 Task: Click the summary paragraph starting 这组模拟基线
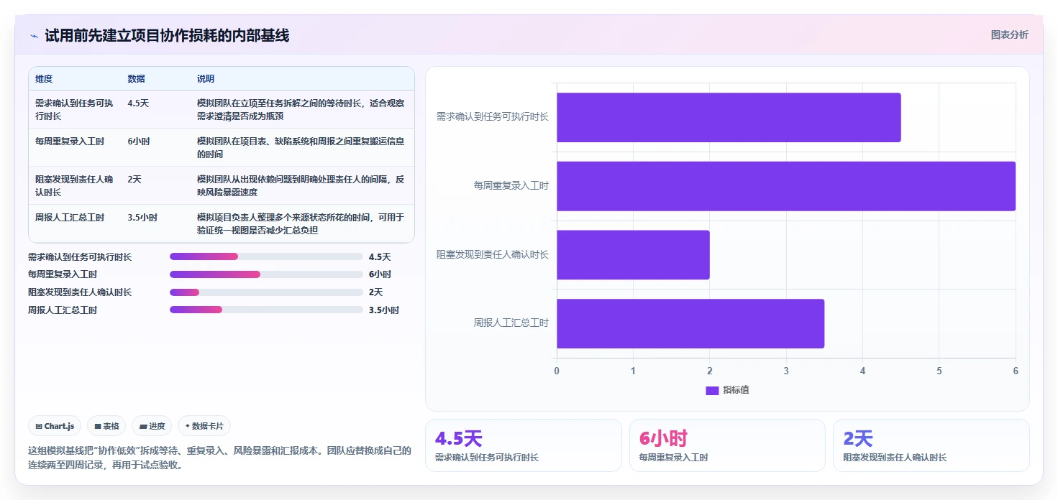click(x=219, y=458)
